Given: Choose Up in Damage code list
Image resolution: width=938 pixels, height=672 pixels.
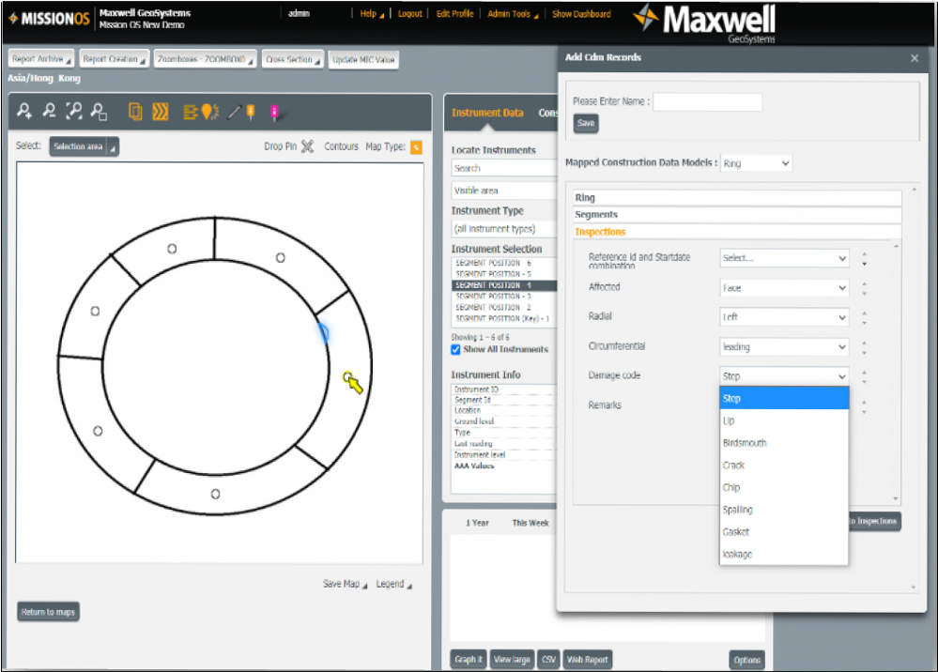Looking at the screenshot, I should [x=784, y=420].
